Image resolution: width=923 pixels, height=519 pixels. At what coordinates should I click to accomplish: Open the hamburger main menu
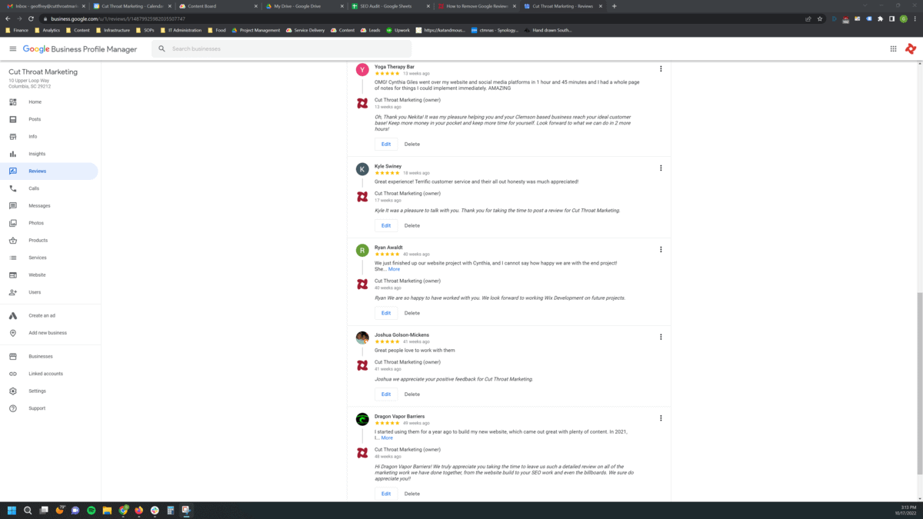(x=12, y=48)
